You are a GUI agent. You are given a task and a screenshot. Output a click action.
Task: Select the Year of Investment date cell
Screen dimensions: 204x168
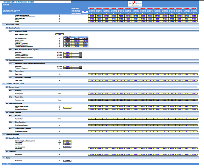[67, 147]
